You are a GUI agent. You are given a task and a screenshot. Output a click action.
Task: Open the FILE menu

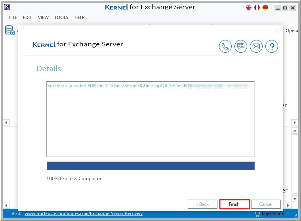click(x=13, y=17)
